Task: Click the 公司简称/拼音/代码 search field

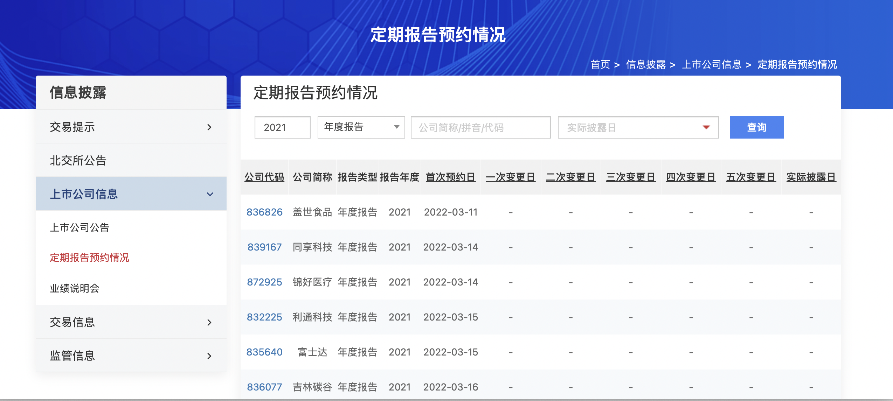Action: tap(480, 127)
